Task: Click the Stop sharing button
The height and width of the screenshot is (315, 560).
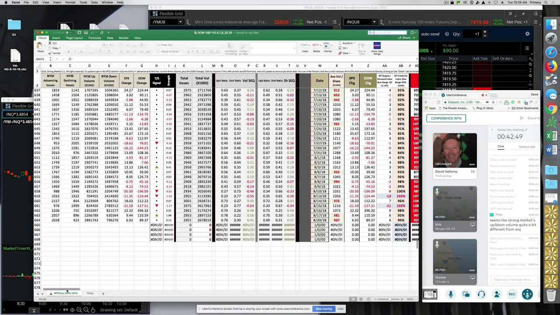Action: 324,309
